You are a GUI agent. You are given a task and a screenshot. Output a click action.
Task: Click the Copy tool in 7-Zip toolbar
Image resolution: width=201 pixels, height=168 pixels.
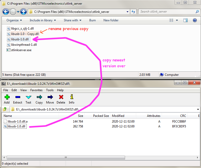click(39, 99)
